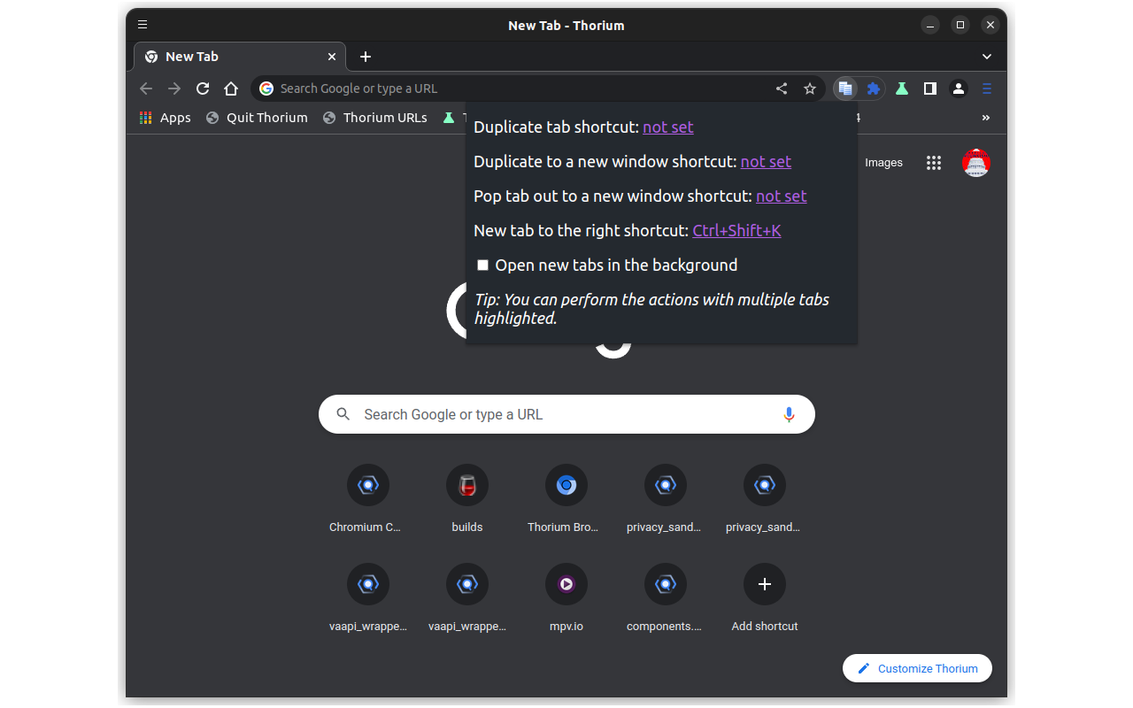Open the Google apps grid

click(934, 163)
